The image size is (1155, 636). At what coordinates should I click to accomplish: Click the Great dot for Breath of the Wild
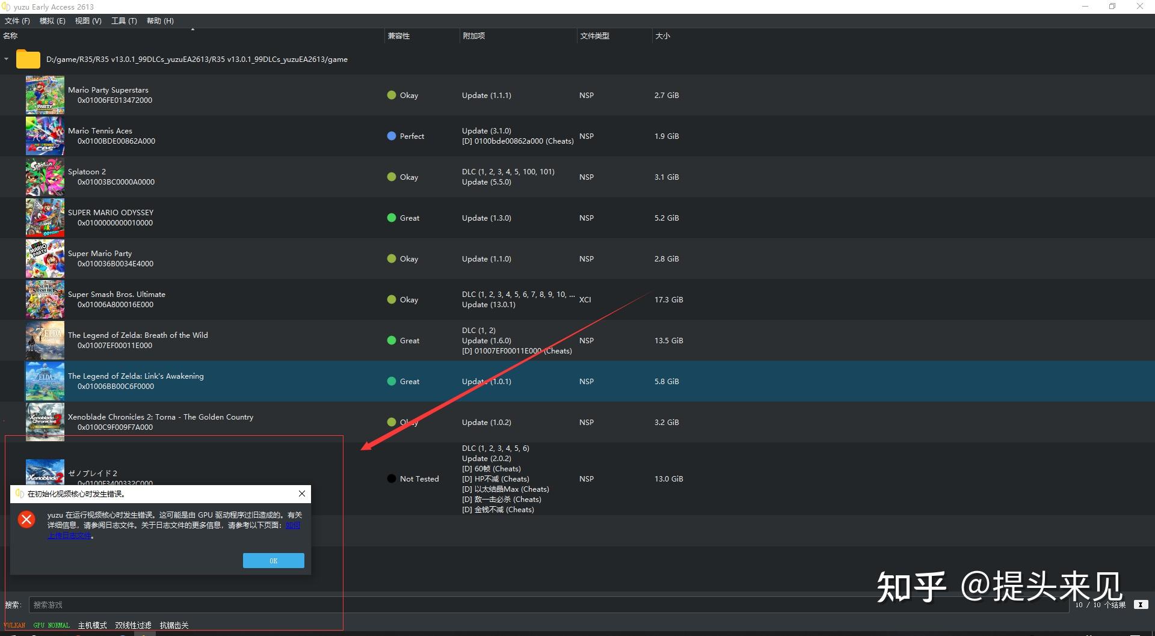pos(392,340)
